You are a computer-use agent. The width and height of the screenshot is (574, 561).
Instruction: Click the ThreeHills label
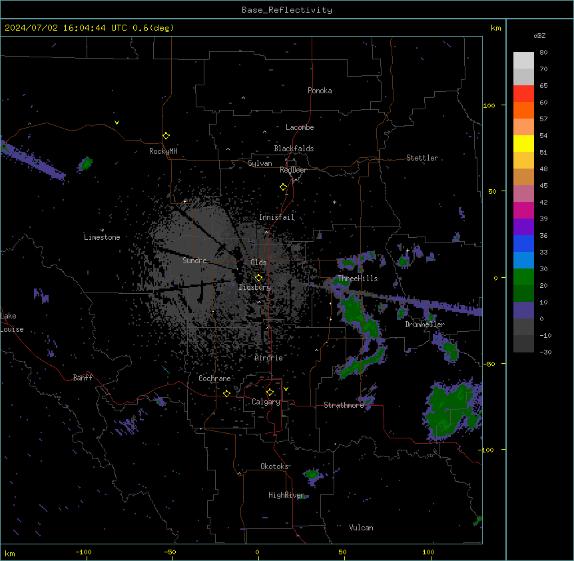click(x=358, y=279)
